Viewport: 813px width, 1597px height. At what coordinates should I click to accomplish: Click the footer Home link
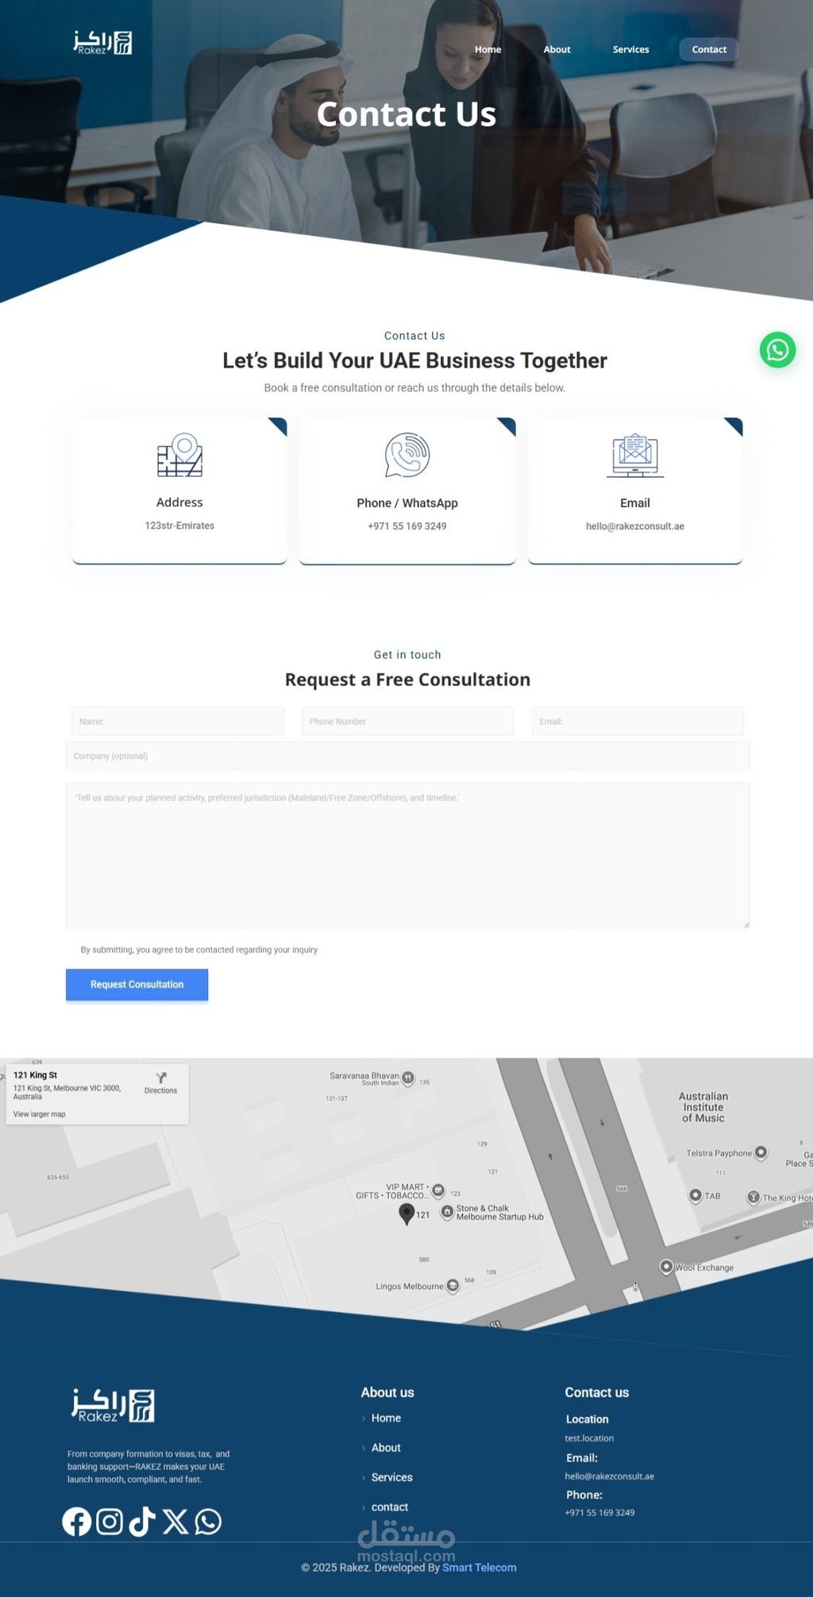[386, 1418]
